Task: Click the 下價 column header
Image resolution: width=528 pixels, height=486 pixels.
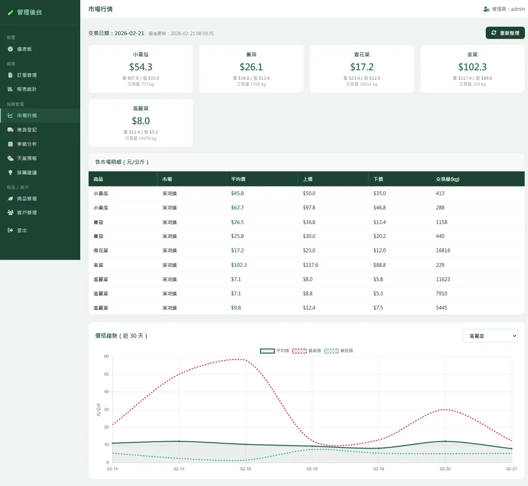Action: (x=399, y=179)
